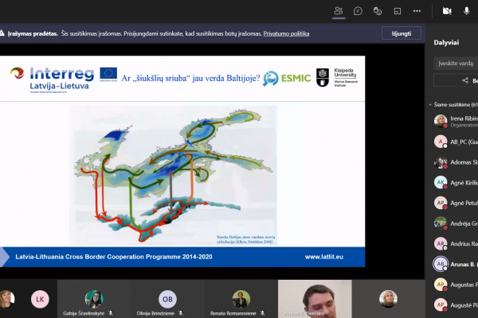Click Renata Romanovienė's video tile
Image resolution: width=478 pixels, height=318 pixels.
[241, 299]
